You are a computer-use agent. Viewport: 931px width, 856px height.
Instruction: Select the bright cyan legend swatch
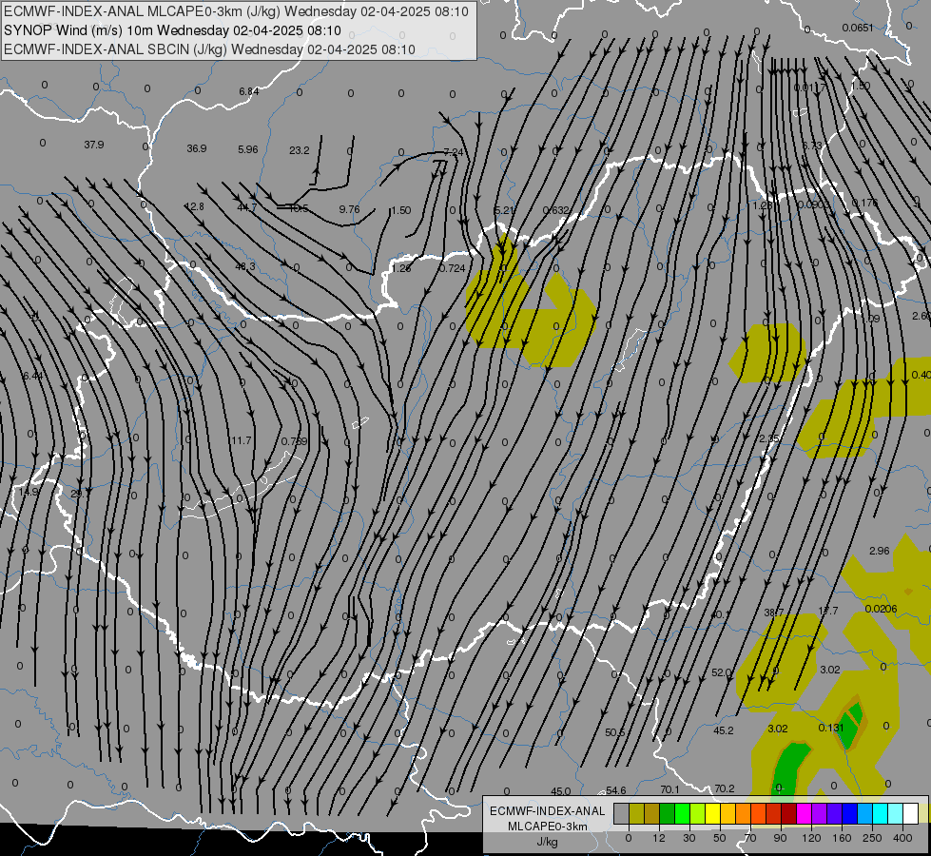tap(881, 814)
